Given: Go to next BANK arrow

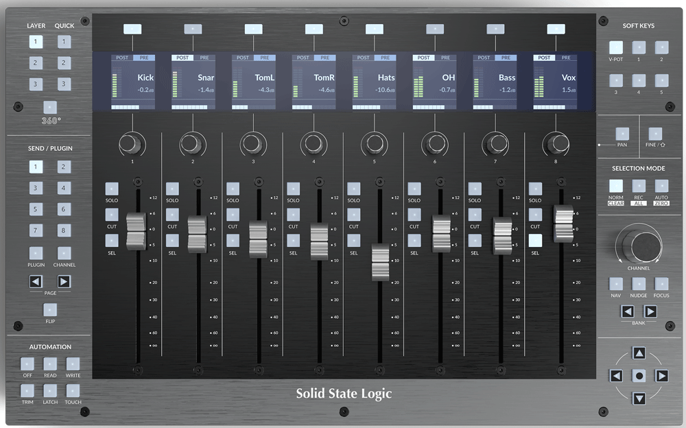Looking at the screenshot, I should 650,311.
